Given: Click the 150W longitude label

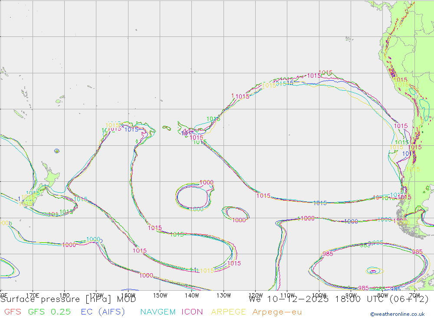Looking at the screenshot, I should click(160, 295).
